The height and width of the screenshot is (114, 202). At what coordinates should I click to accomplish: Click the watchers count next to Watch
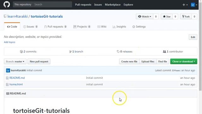point(156,16)
